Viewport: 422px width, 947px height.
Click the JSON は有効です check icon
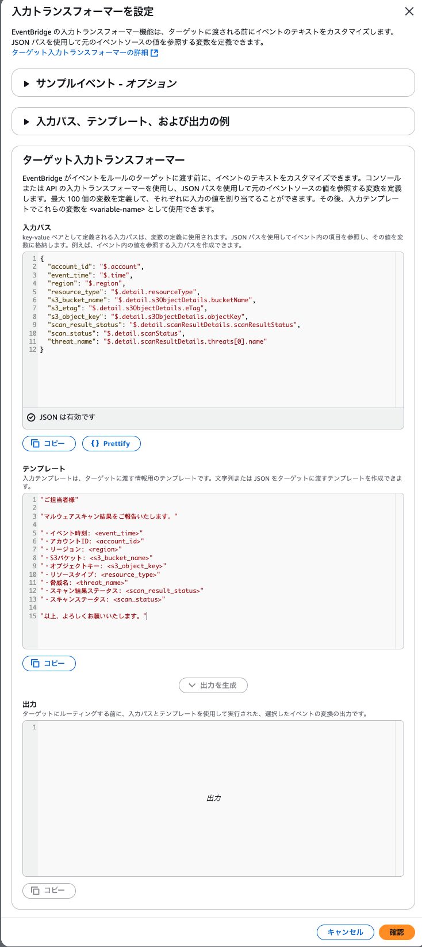coord(31,417)
